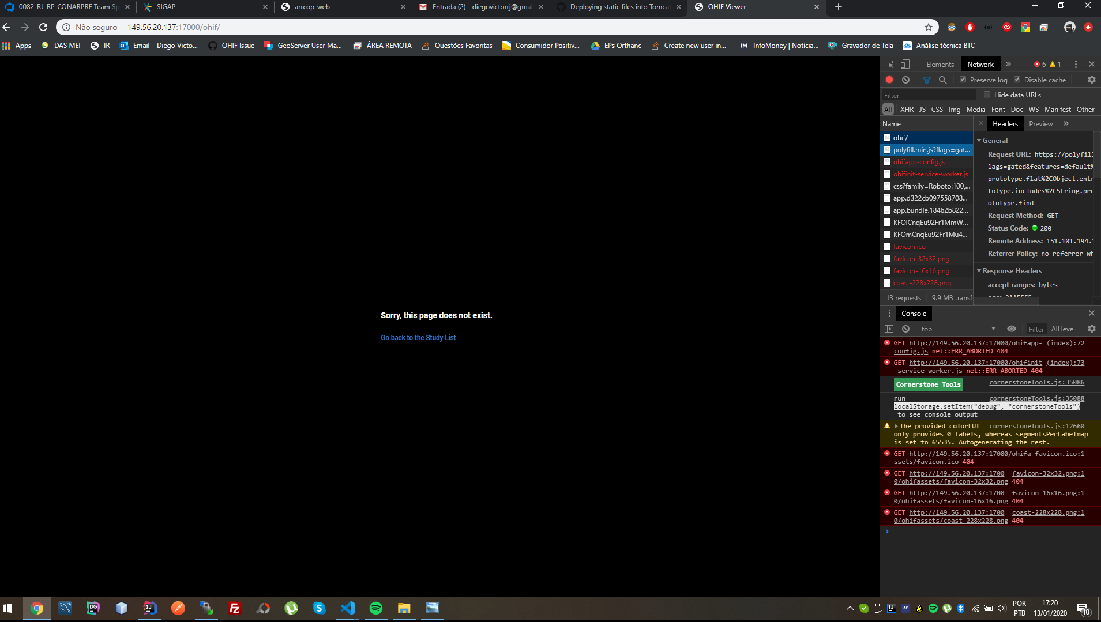Open console settings gear
Image resolution: width=1101 pixels, height=622 pixels.
coord(1092,329)
